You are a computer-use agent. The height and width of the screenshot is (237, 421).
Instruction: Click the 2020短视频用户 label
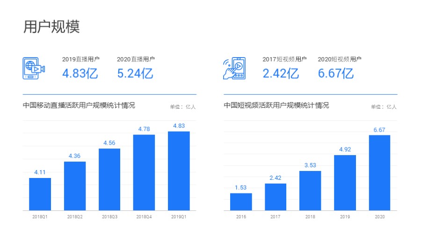point(340,59)
